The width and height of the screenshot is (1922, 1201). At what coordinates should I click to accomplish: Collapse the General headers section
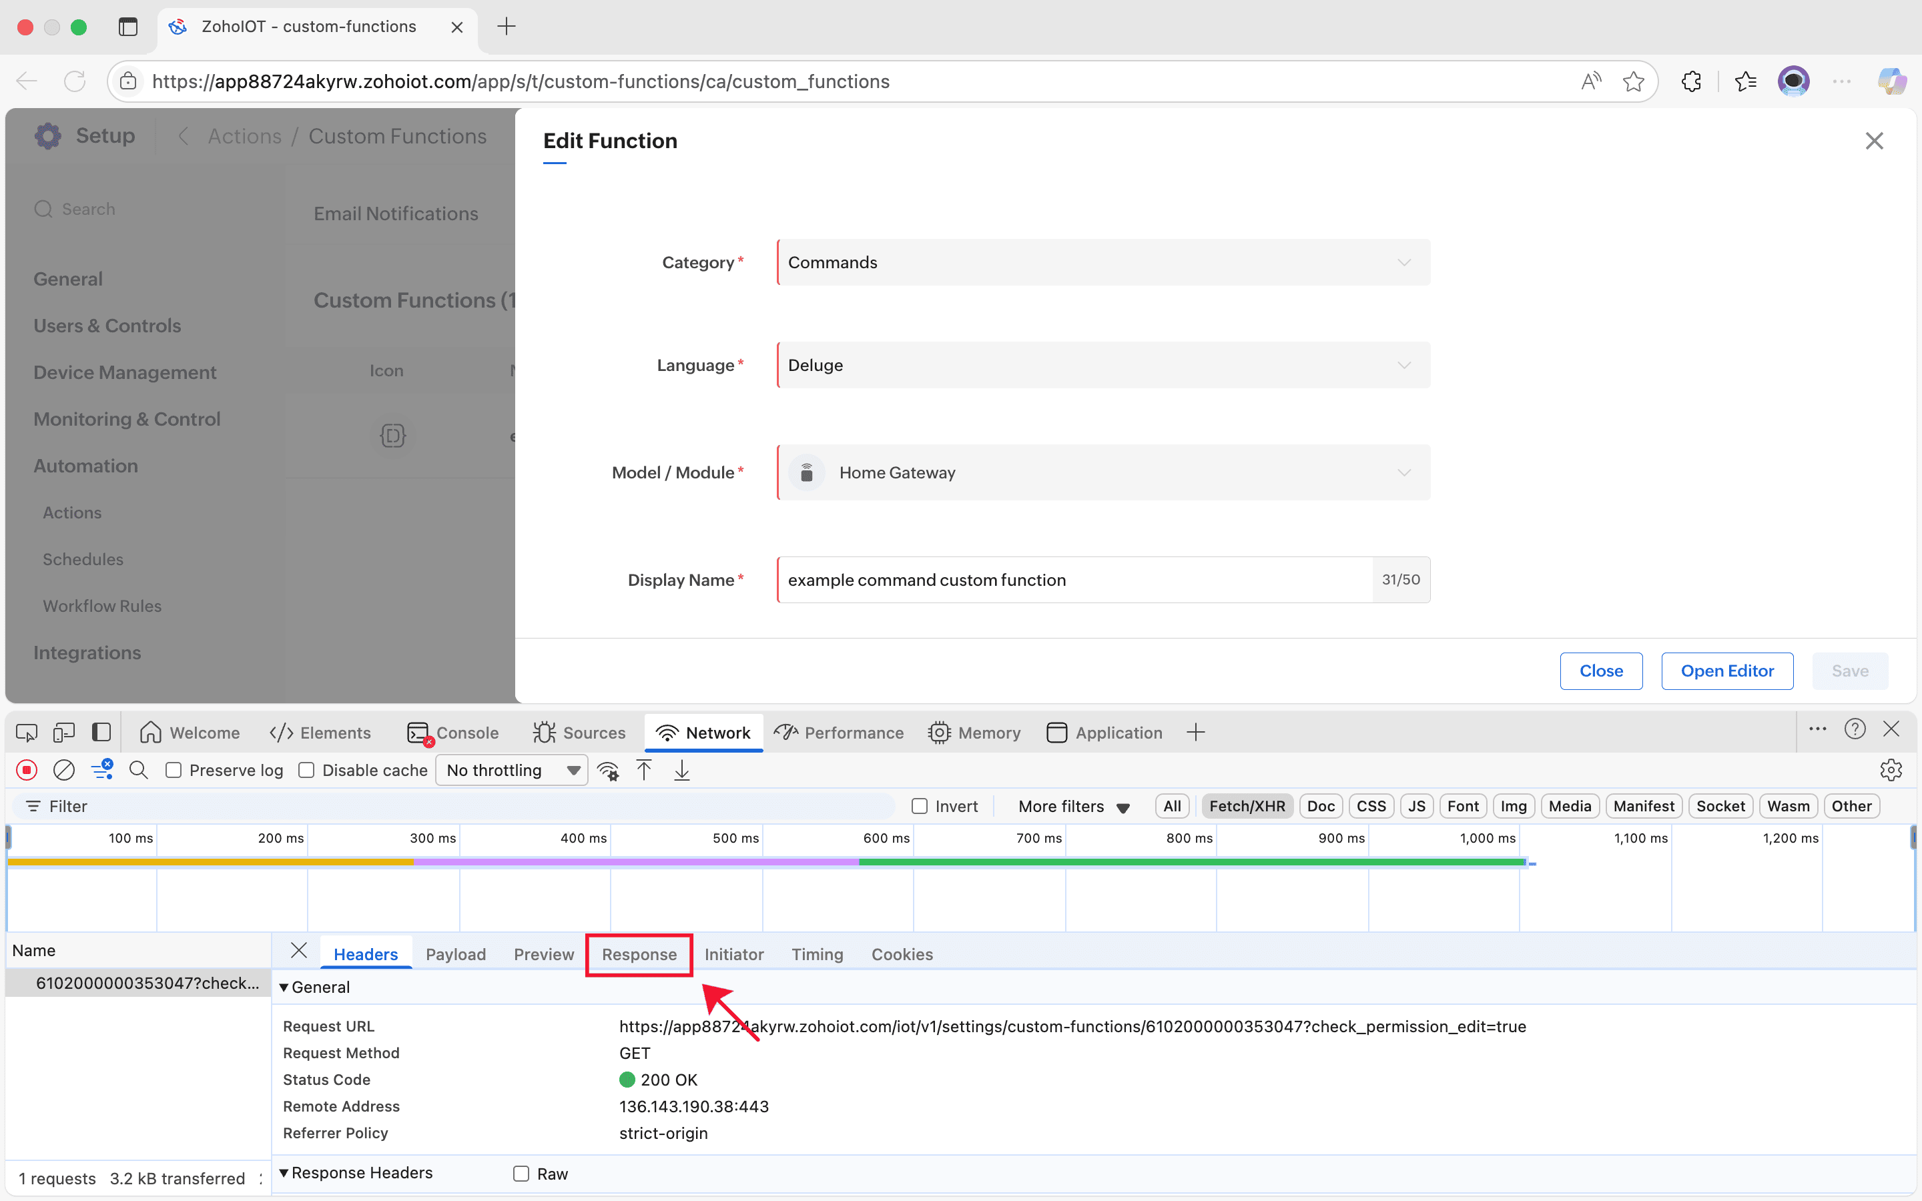click(284, 987)
